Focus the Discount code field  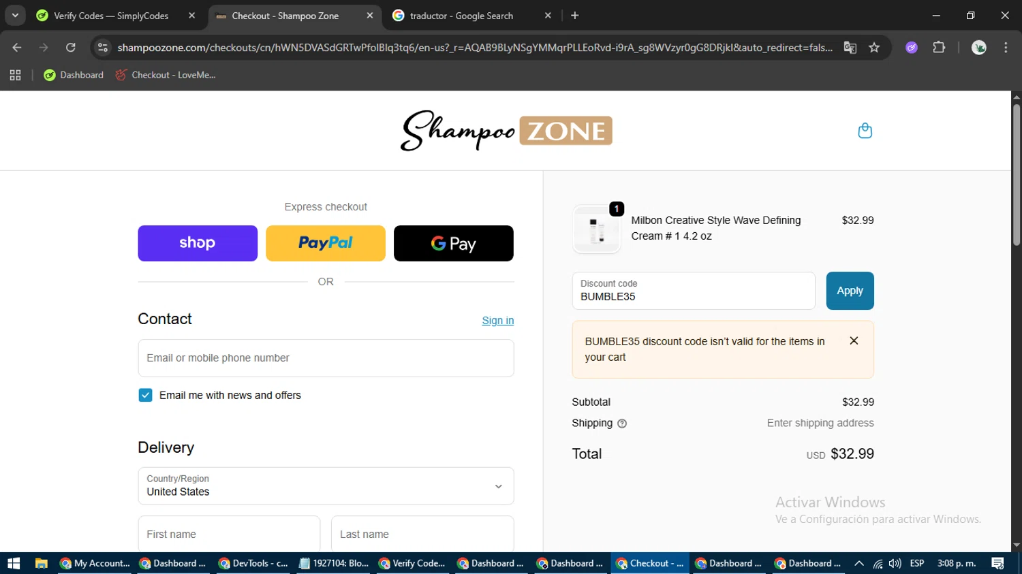coord(694,291)
